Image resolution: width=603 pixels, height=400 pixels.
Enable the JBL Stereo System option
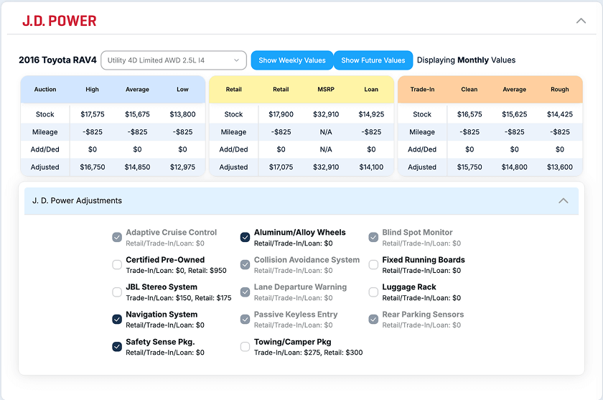click(x=117, y=292)
